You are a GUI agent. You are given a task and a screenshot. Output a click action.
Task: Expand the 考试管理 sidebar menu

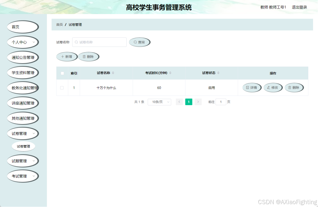(23, 176)
